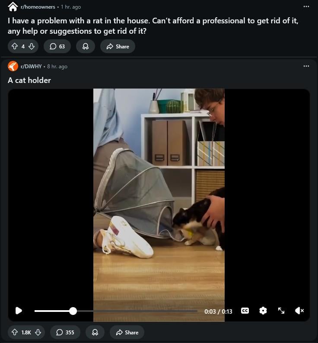Open the r/DiWHY post three-dot options menu
This screenshot has height=343, width=318.
point(306,66)
